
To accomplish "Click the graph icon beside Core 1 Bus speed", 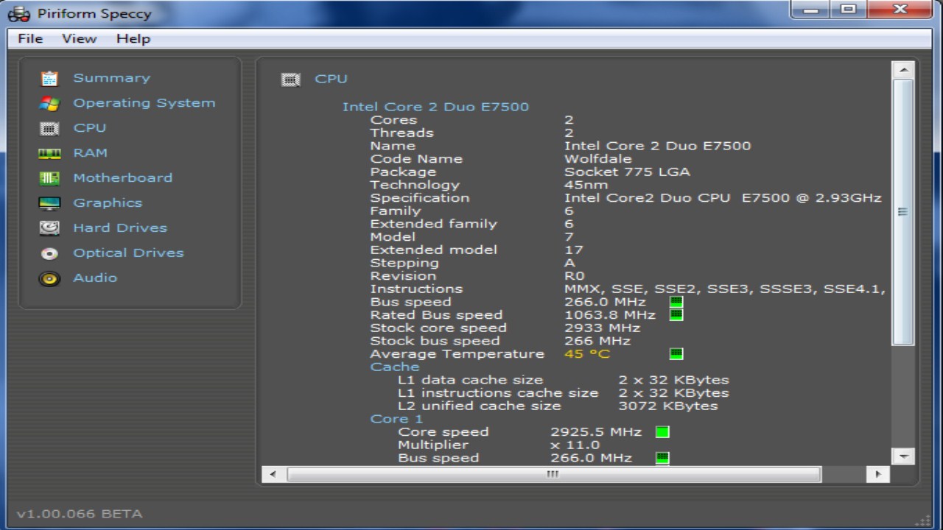I will coord(662,458).
